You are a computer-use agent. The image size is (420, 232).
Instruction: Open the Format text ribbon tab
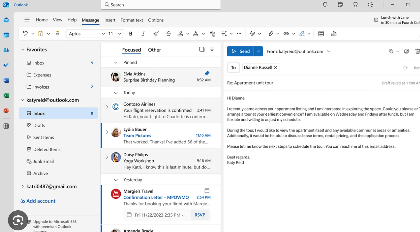pyautogui.click(x=132, y=20)
